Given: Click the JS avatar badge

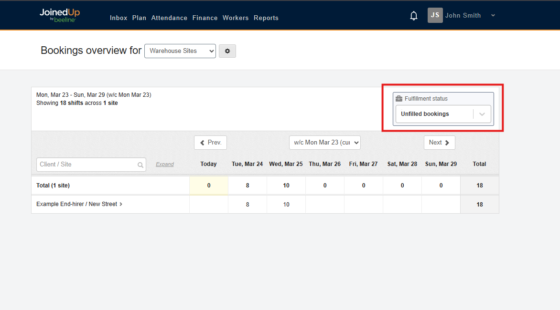Looking at the screenshot, I should (435, 15).
